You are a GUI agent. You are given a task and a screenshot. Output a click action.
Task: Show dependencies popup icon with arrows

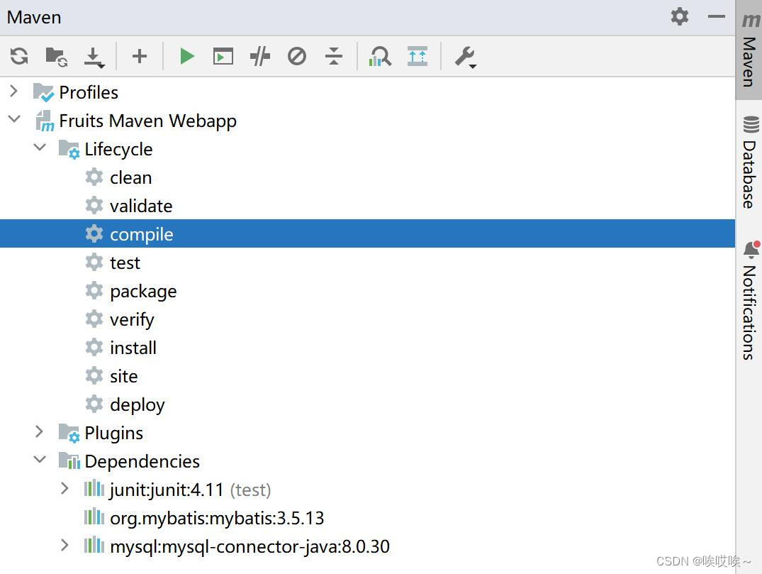point(418,57)
